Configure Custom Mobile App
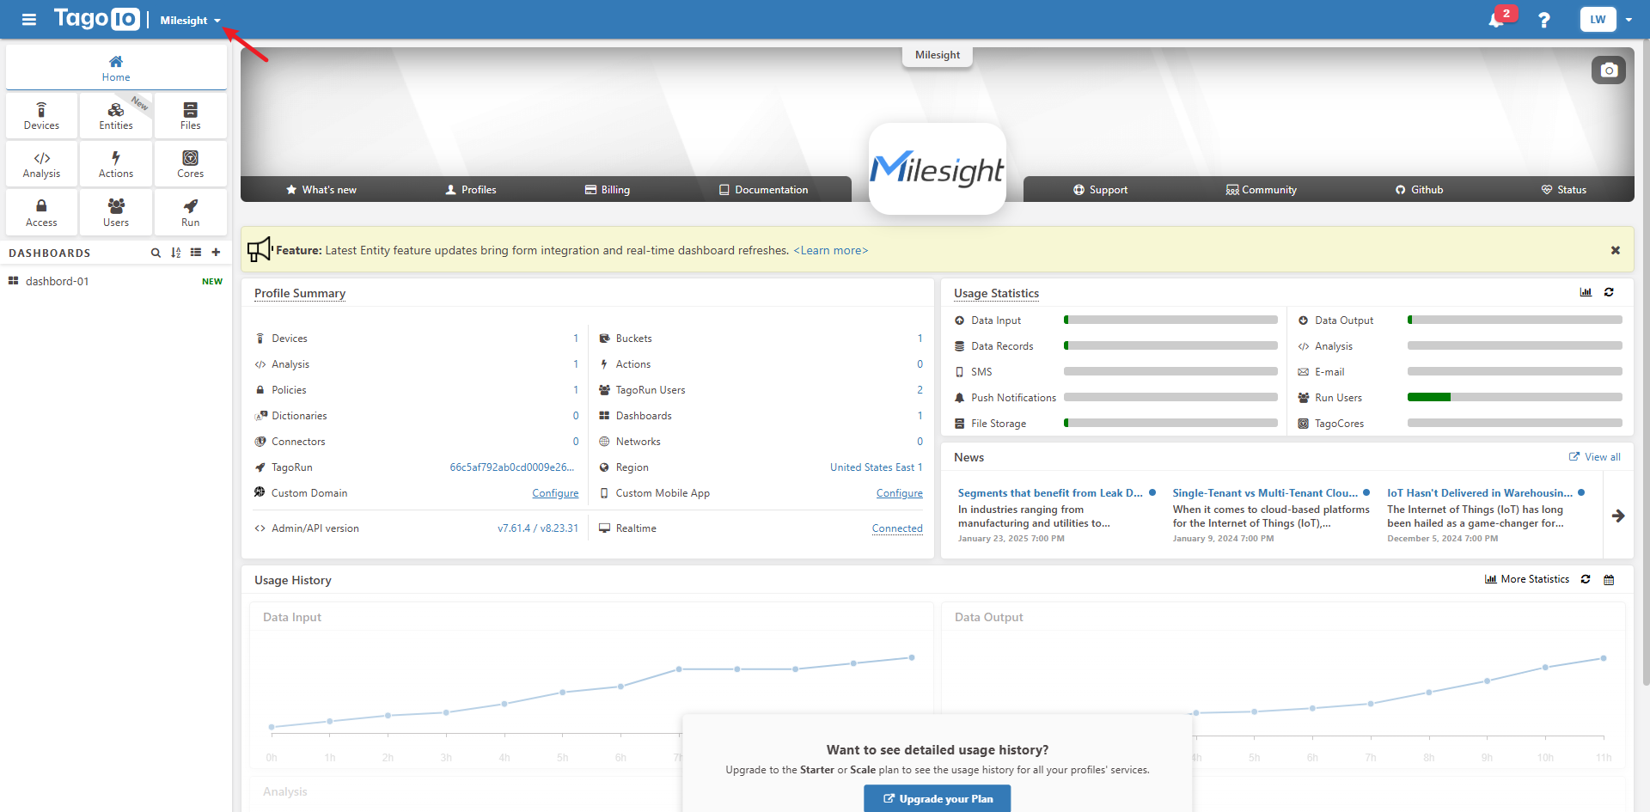This screenshot has height=812, width=1650. click(x=900, y=493)
